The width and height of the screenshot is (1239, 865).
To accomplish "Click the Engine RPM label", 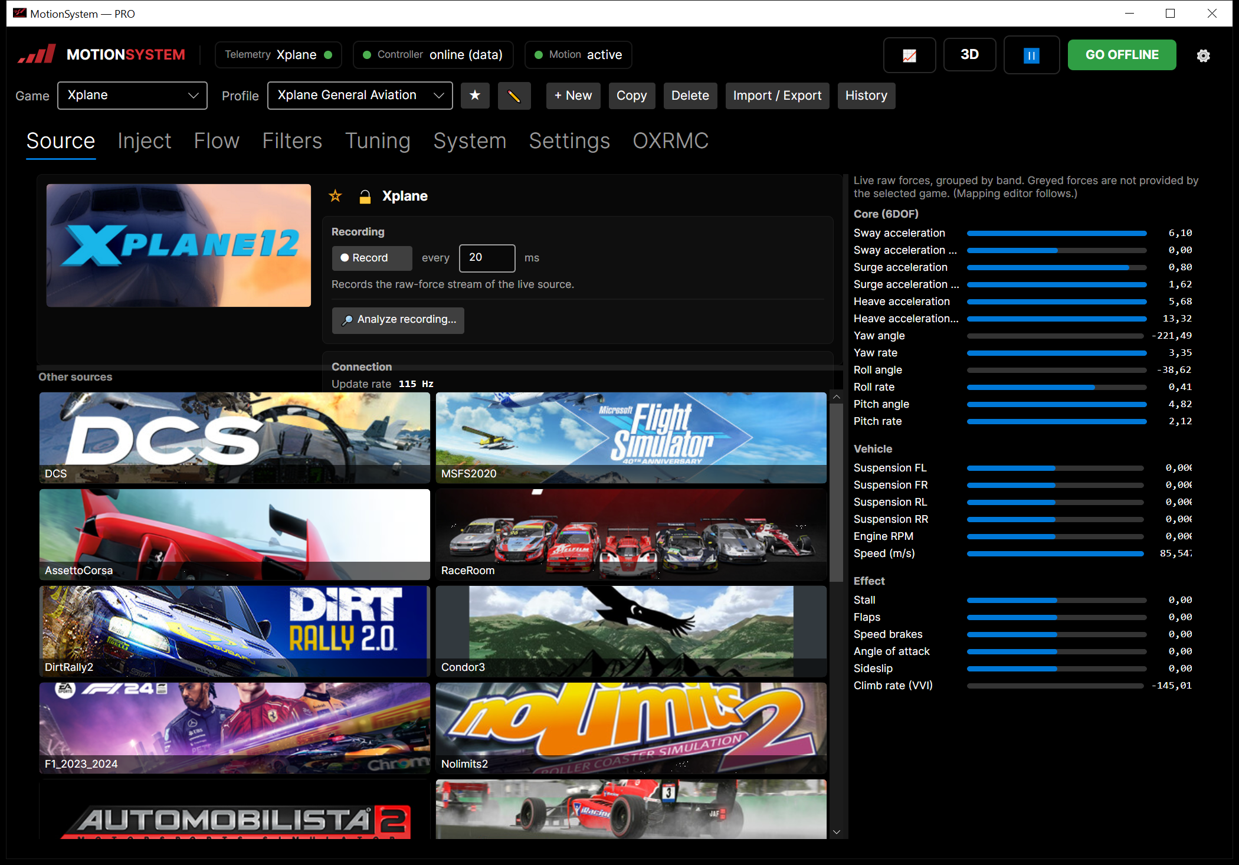I will (x=883, y=536).
